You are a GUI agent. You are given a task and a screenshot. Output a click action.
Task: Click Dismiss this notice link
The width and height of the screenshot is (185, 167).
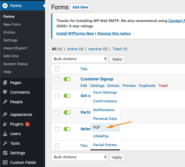(x=114, y=34)
